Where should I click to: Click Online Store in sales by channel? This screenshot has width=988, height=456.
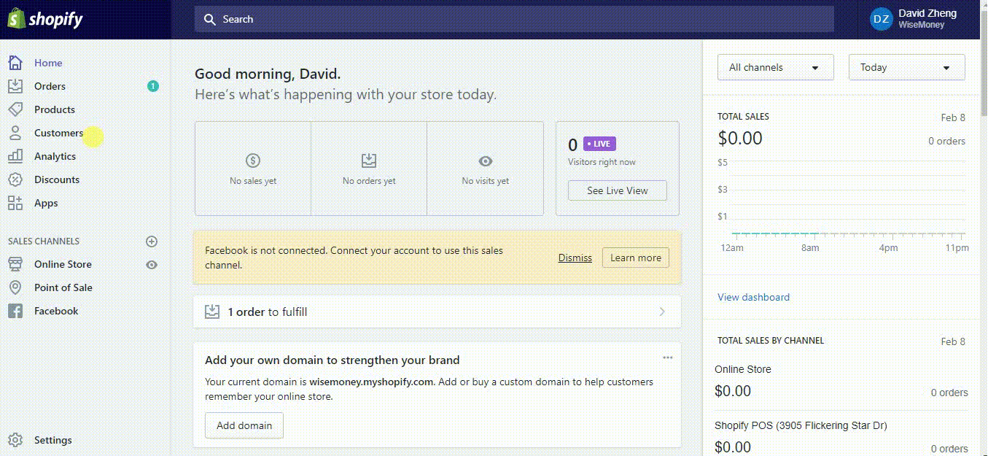pos(743,369)
